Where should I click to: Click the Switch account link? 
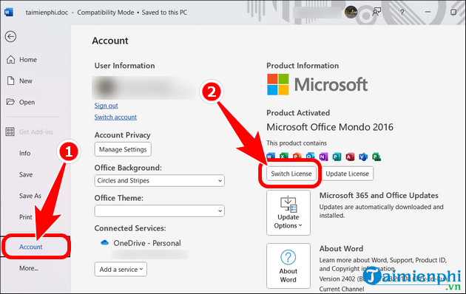[115, 117]
